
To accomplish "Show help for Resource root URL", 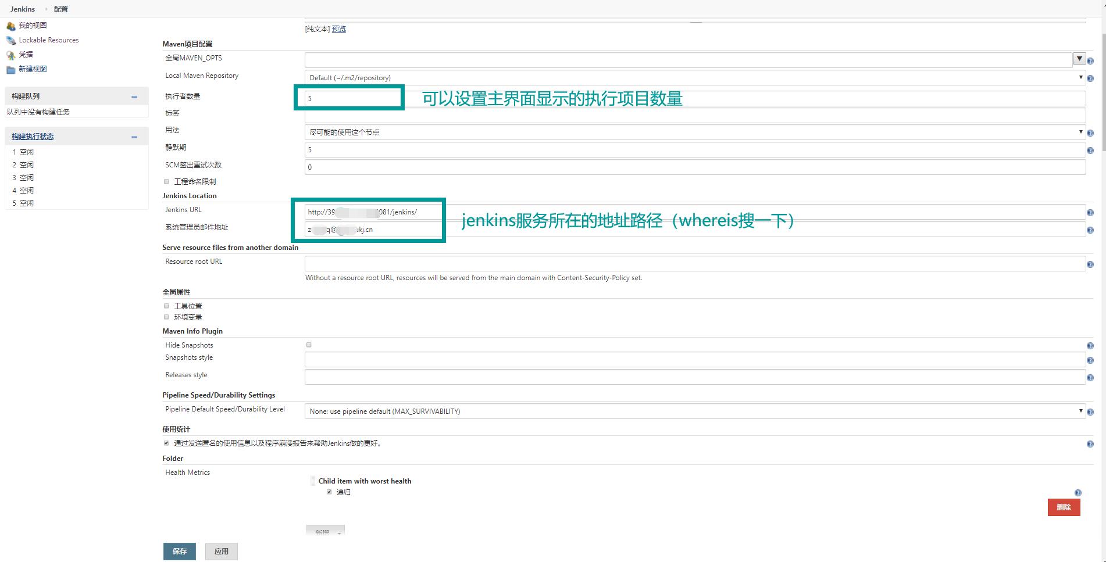I will (x=1090, y=264).
